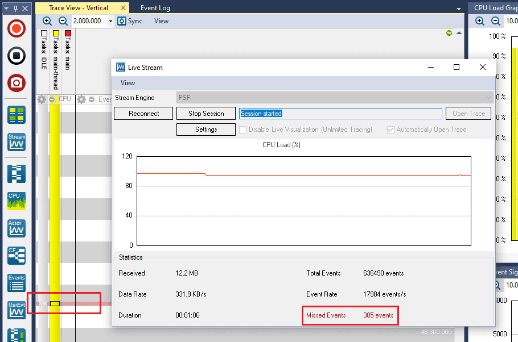Viewport: 518px width, 342px height.
Task: Click the 12,2 MB received value
Action: [x=187, y=273]
